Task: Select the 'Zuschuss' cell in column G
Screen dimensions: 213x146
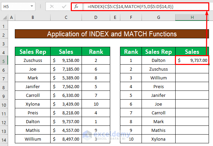Action: (x=158, y=69)
